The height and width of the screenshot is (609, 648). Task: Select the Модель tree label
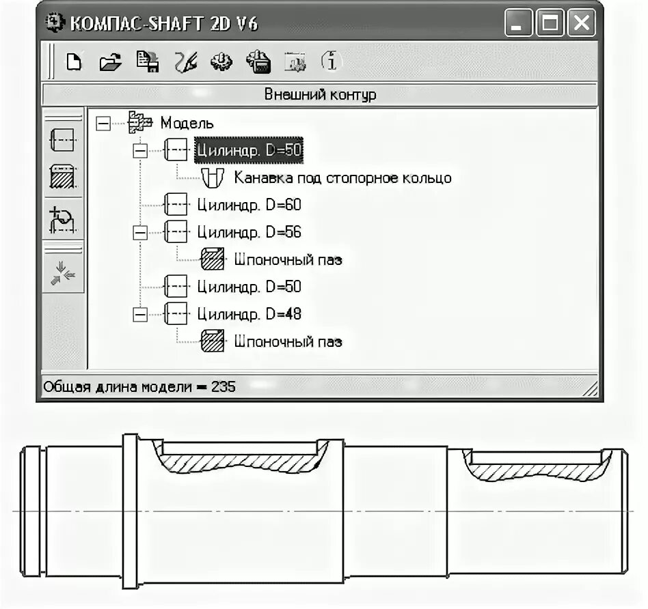point(187,123)
